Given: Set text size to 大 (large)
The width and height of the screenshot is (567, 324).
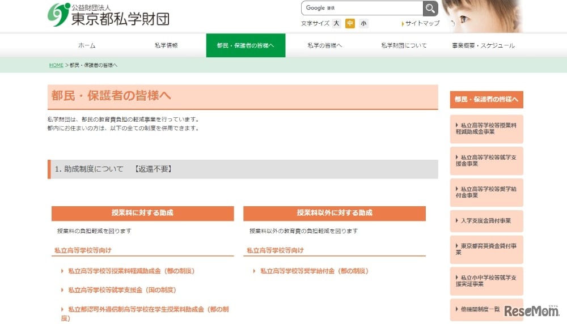Looking at the screenshot, I should pyautogui.click(x=336, y=23).
